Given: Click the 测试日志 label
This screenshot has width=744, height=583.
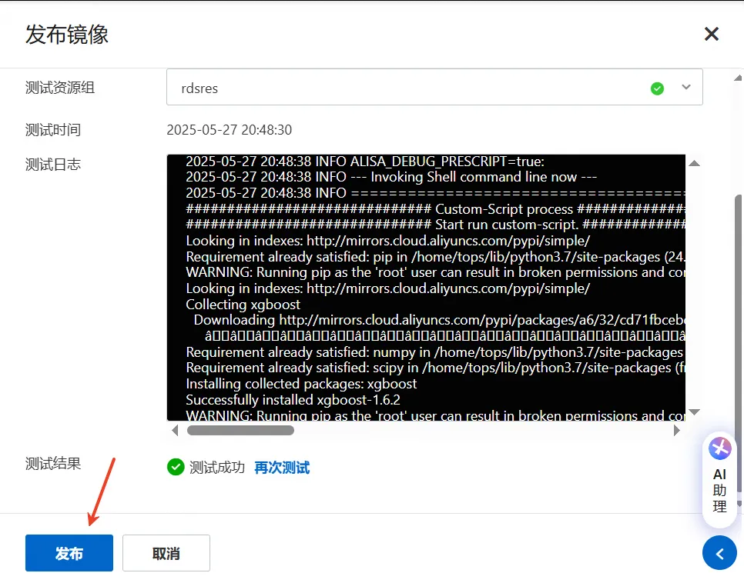Looking at the screenshot, I should 53,165.
